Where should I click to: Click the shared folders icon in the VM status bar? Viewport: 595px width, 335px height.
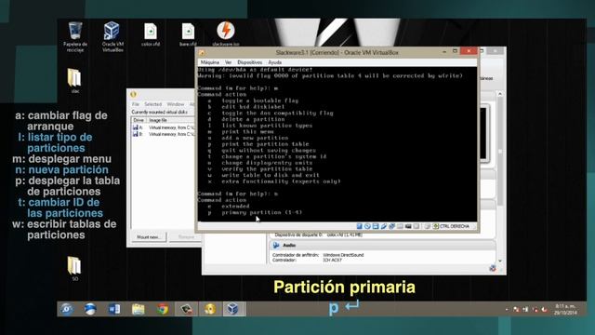[x=400, y=226]
